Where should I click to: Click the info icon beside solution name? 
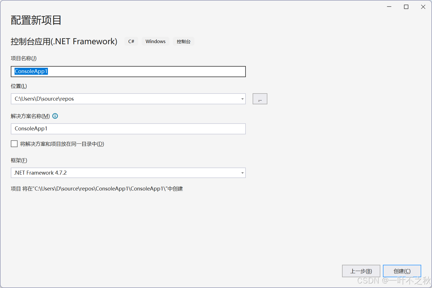coord(55,116)
